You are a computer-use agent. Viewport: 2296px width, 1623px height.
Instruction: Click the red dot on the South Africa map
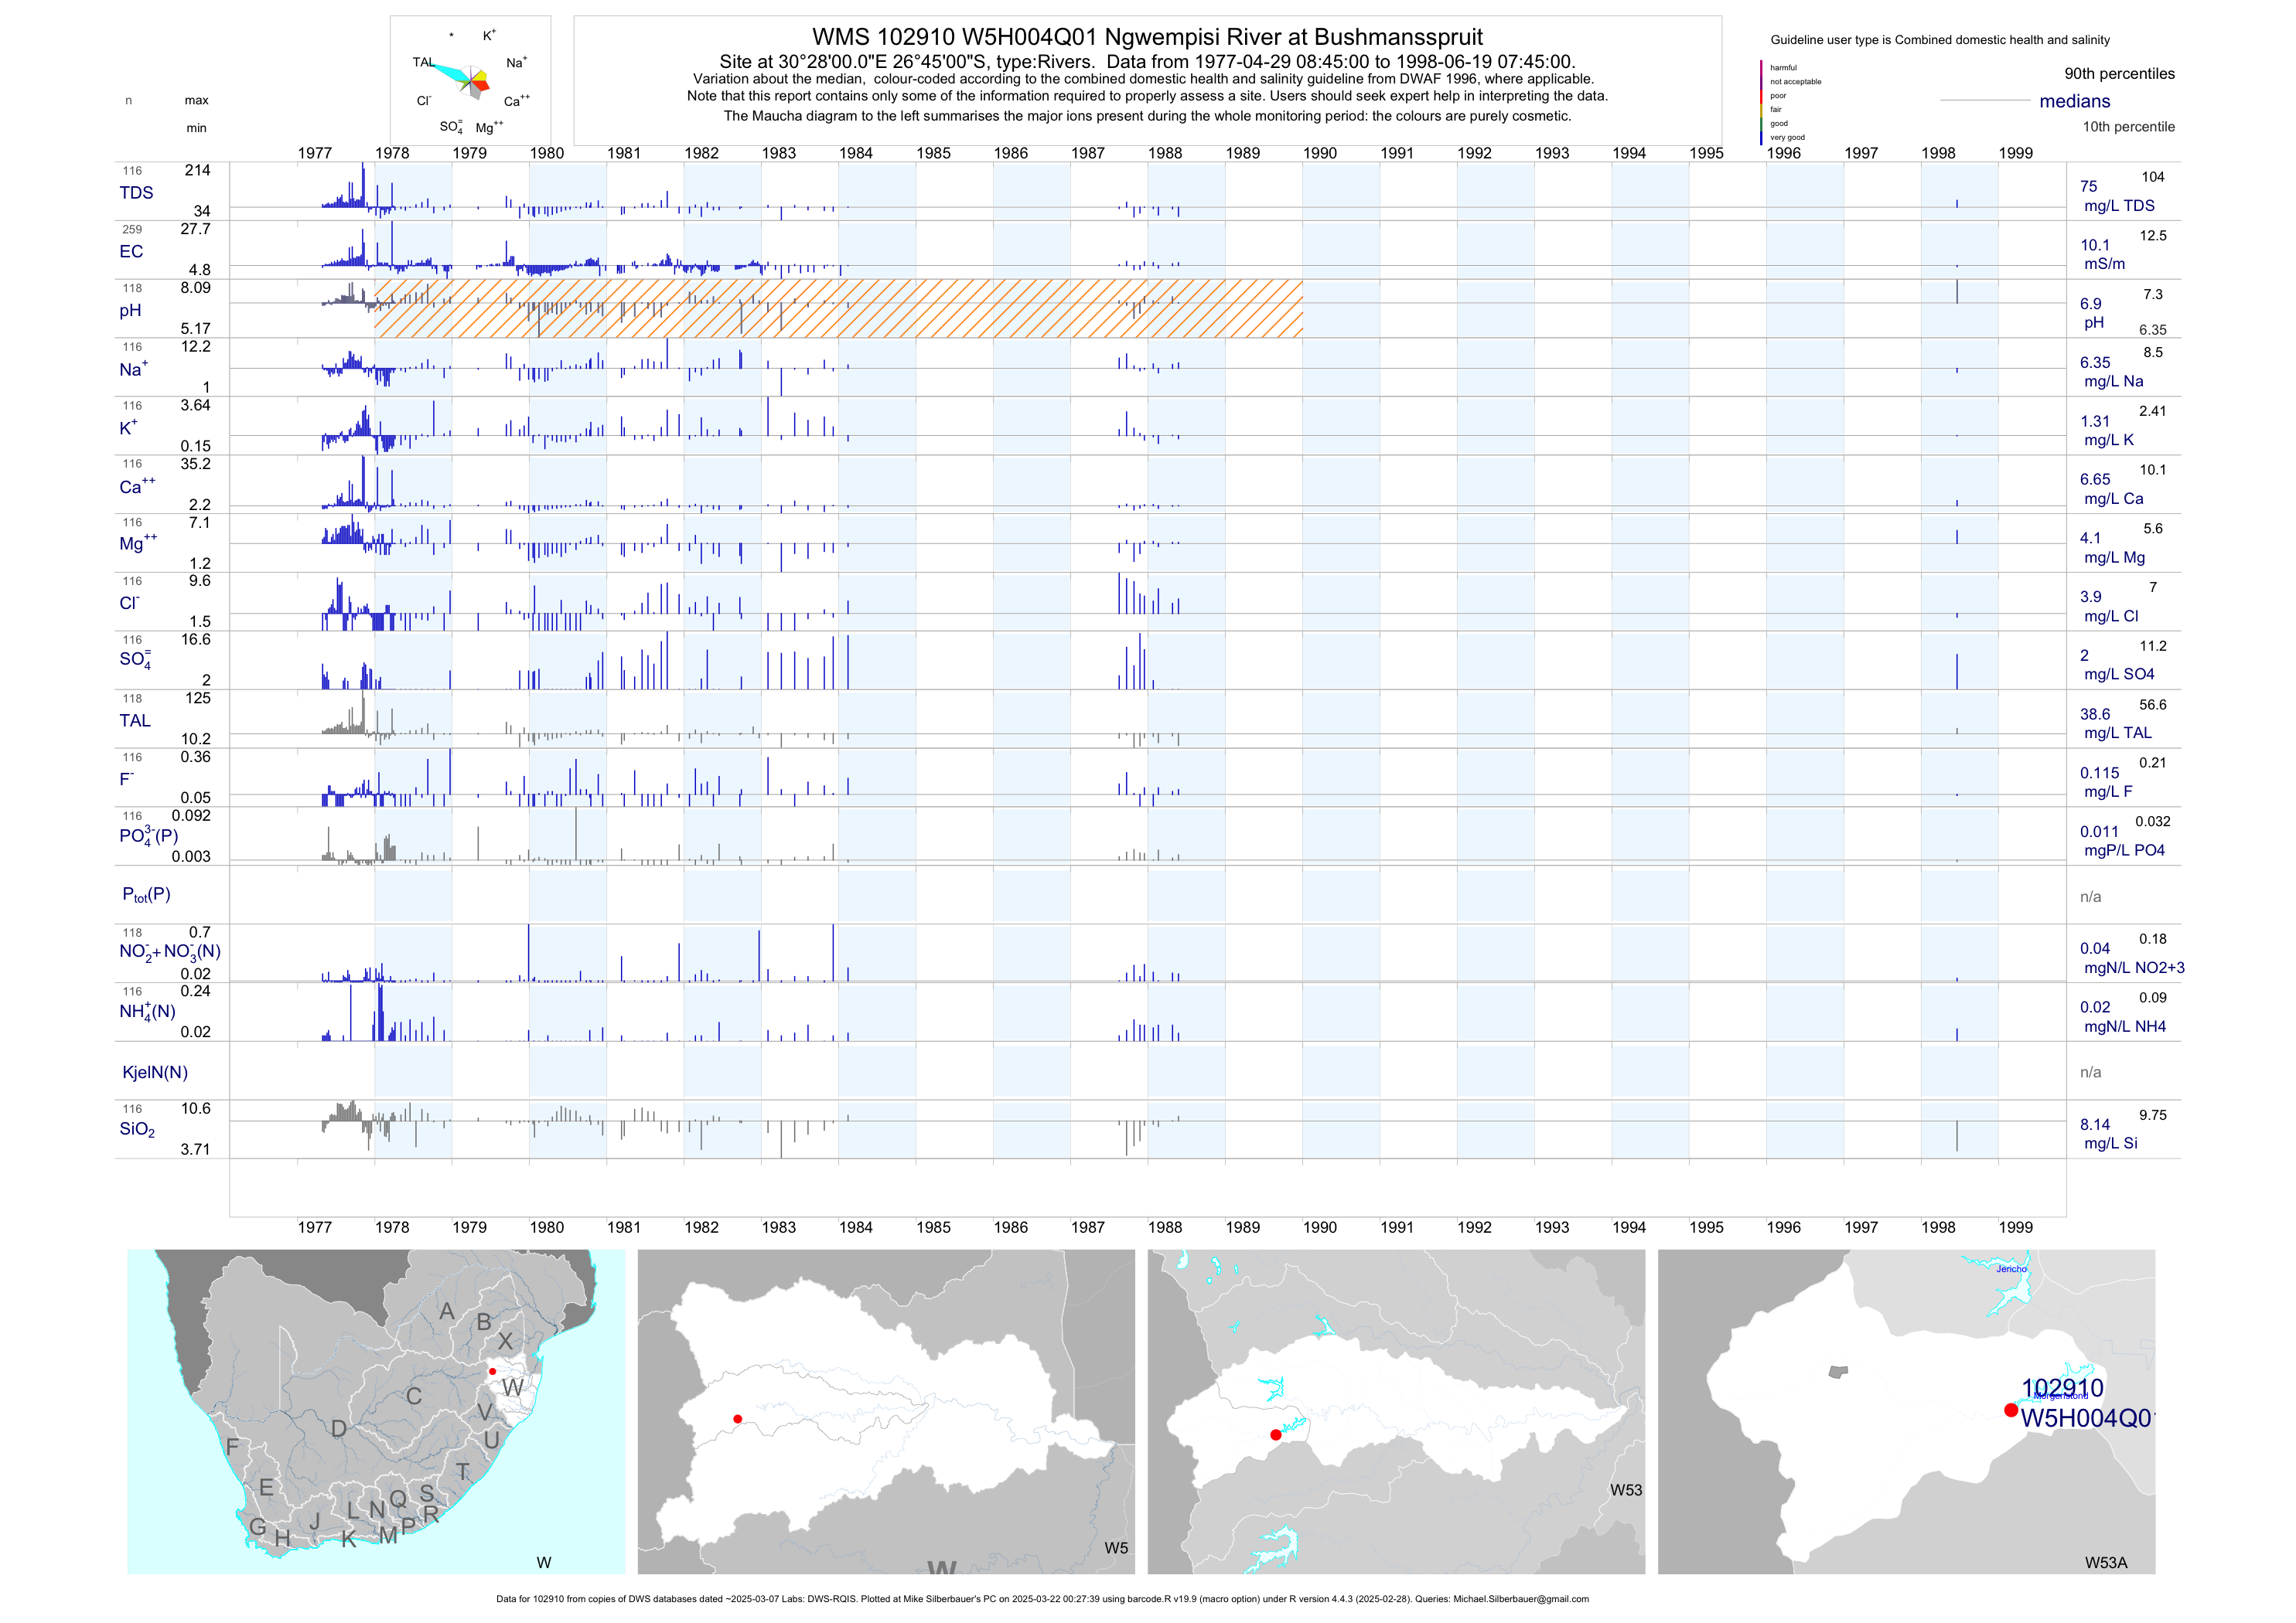tap(492, 1371)
